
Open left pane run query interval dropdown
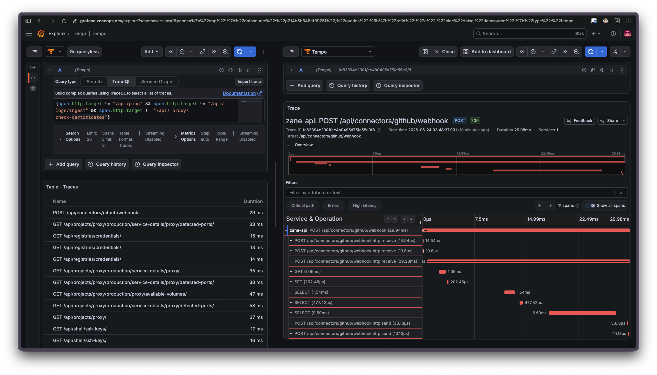pyautogui.click(x=251, y=52)
